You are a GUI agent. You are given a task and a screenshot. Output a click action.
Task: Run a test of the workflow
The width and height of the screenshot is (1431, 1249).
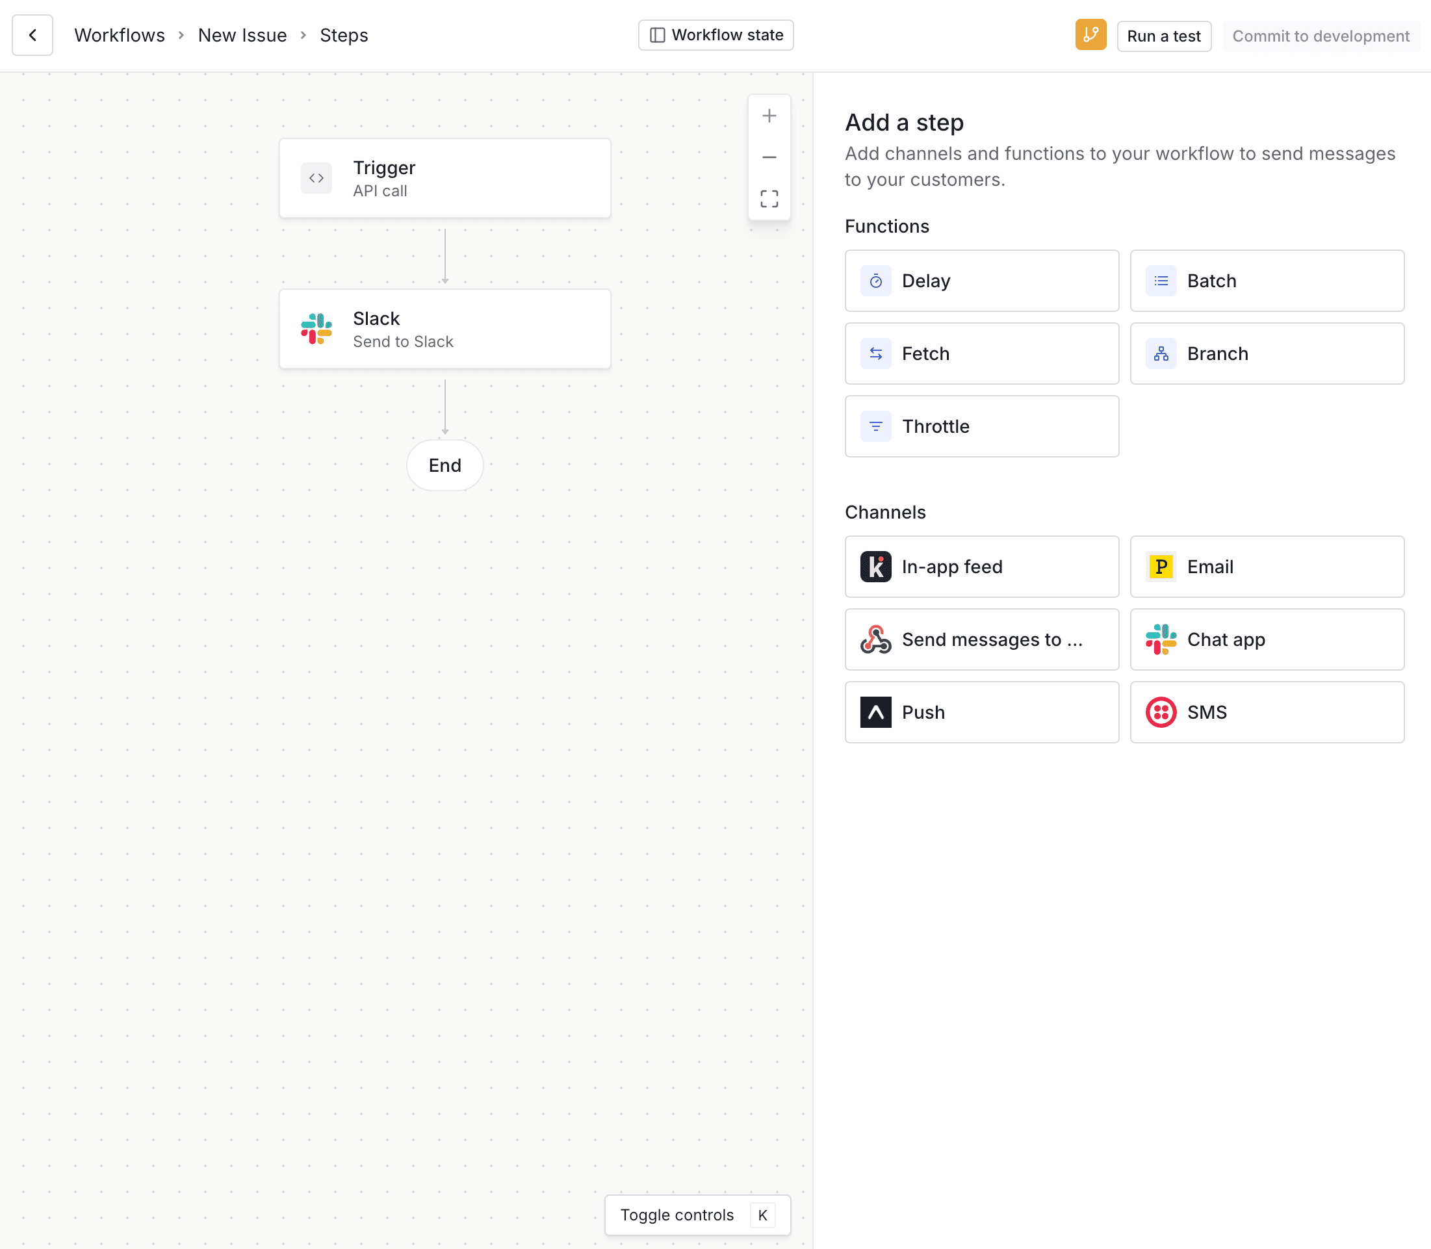1163,36
